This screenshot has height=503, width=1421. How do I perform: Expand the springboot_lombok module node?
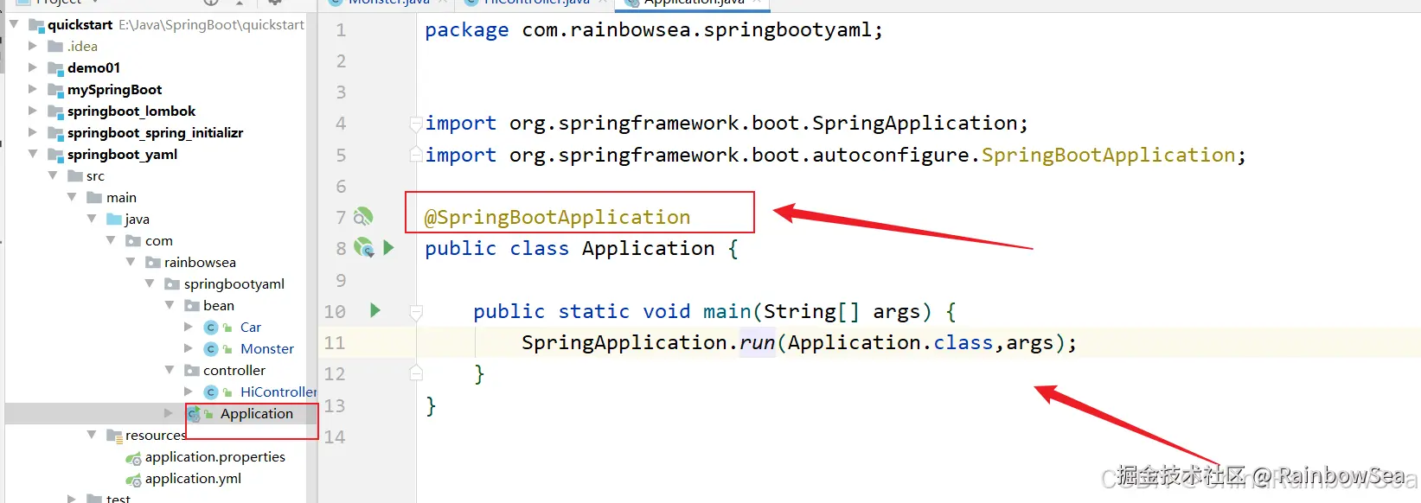point(33,111)
